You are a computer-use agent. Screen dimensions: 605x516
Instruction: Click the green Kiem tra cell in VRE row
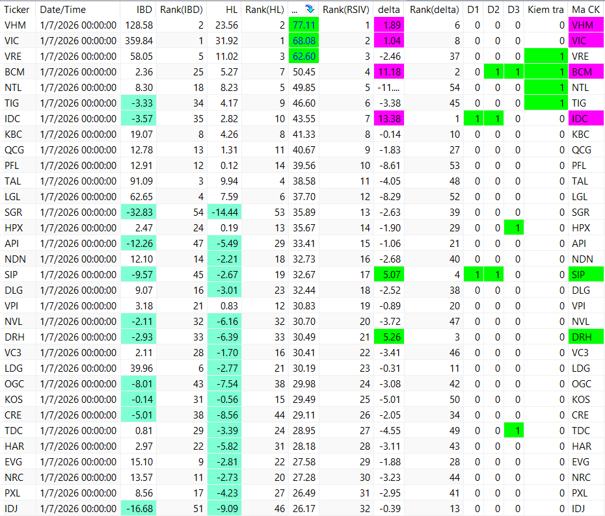point(546,57)
